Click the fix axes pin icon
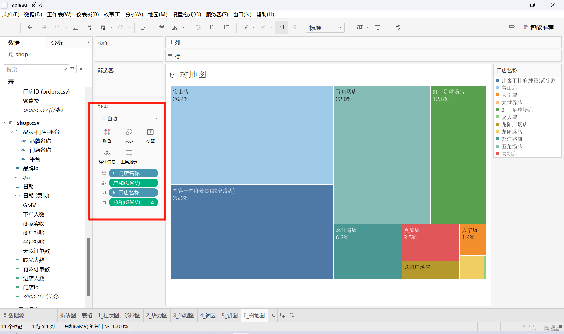Image resolution: width=564 pixels, height=334 pixels. [295, 27]
